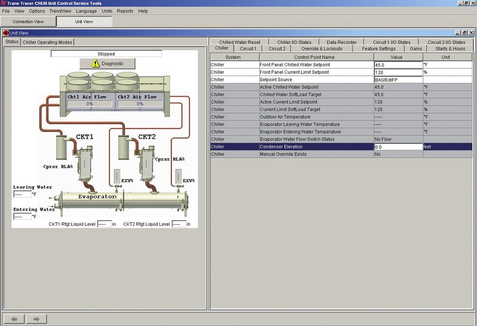Open the Circuit 1 I/O States tab
The width and height of the screenshot is (477, 326).
[391, 42]
